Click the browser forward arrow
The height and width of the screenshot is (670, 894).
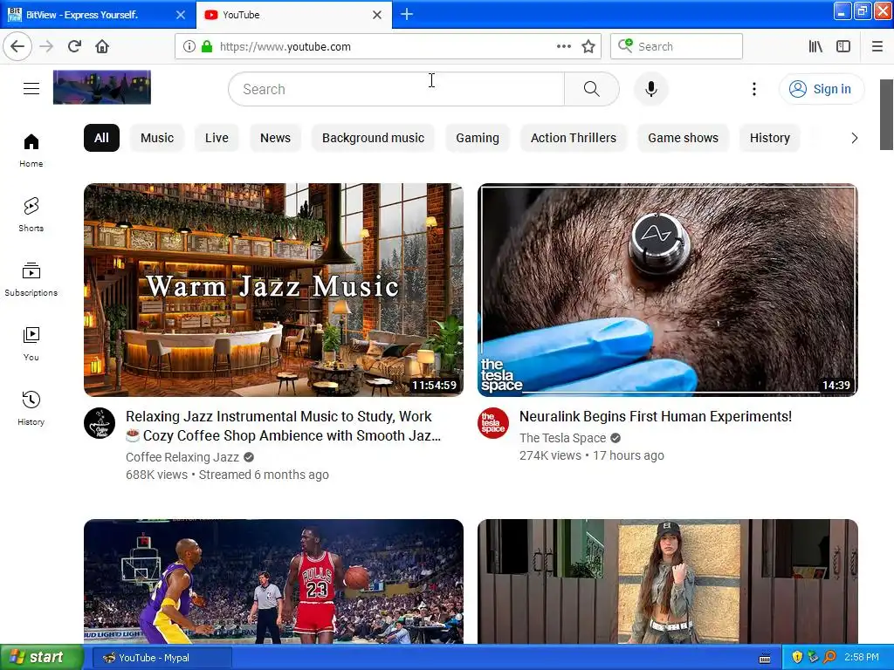click(x=46, y=46)
